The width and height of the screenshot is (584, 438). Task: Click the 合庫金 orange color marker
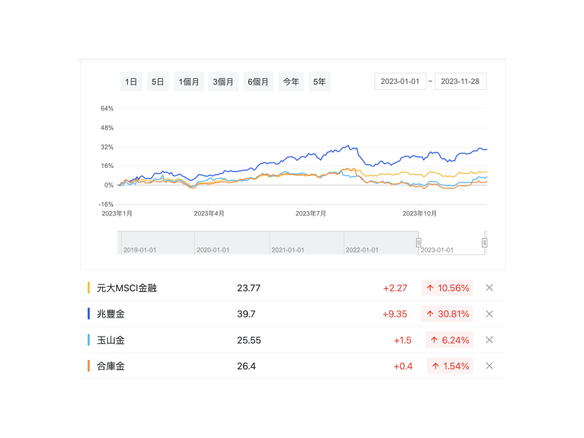[88, 366]
